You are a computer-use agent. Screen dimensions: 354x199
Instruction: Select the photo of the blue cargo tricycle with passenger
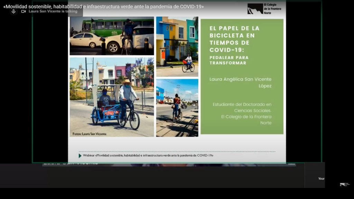coord(112,97)
